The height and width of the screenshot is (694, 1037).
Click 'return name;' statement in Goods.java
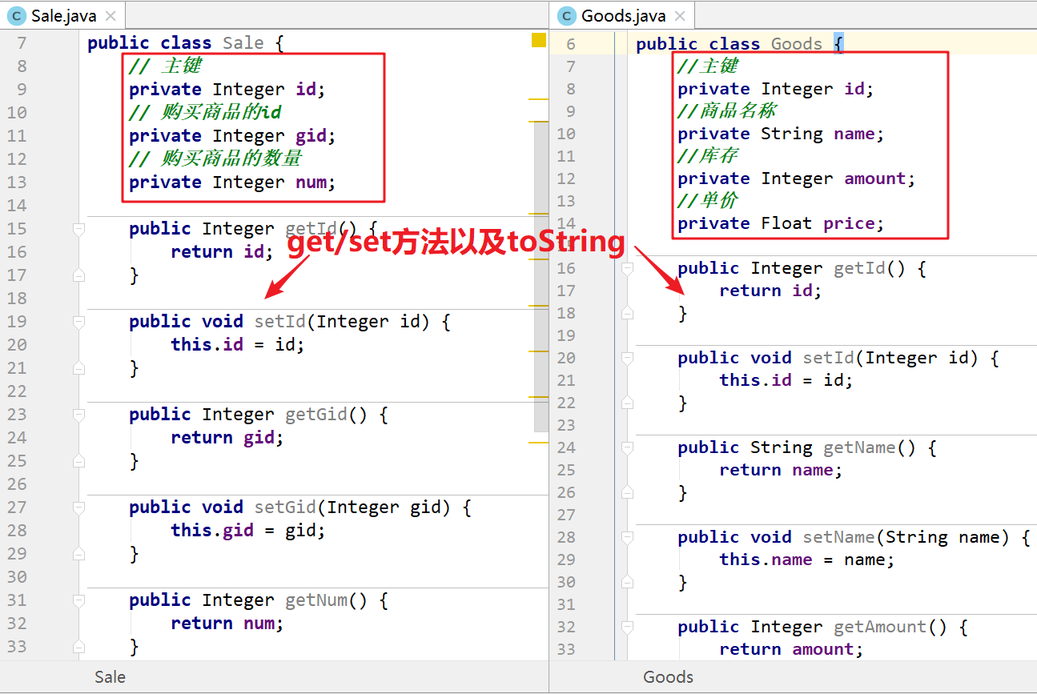tap(781, 471)
